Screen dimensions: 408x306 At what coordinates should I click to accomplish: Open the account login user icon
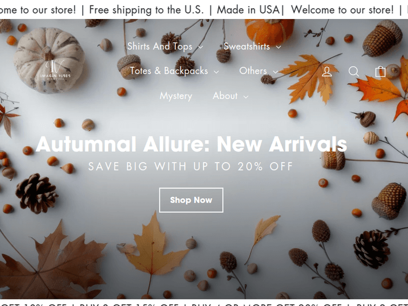click(327, 71)
